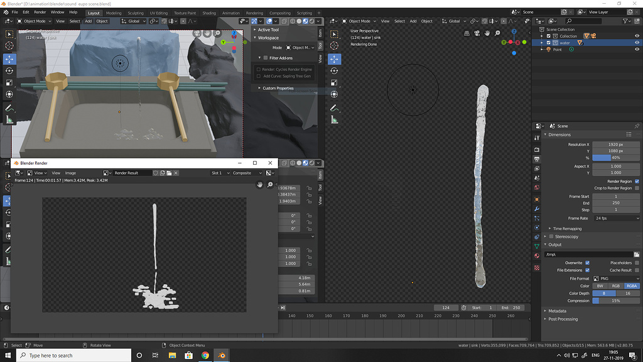
Task: Select the Scale tool in right viewport toolbar
Action: click(334, 82)
